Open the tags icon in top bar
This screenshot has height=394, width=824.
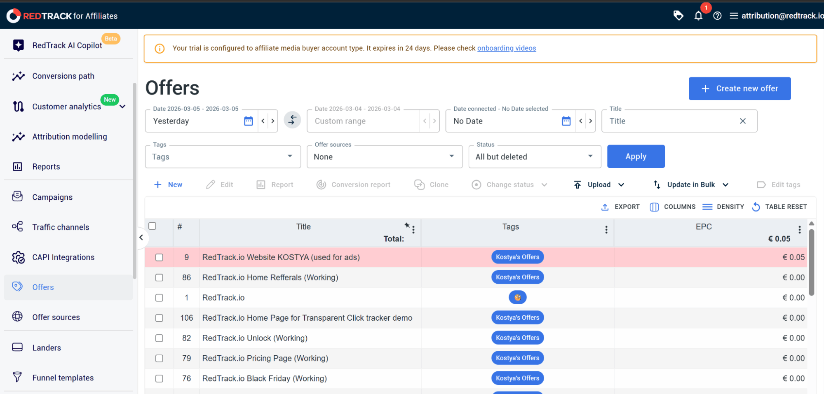coord(678,16)
